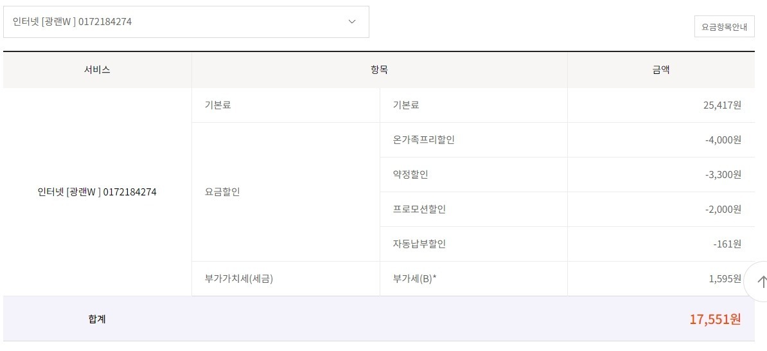The image size is (767, 351).
Task: Select the 인터넷 [광랜W] service table cell
Action: tap(97, 192)
